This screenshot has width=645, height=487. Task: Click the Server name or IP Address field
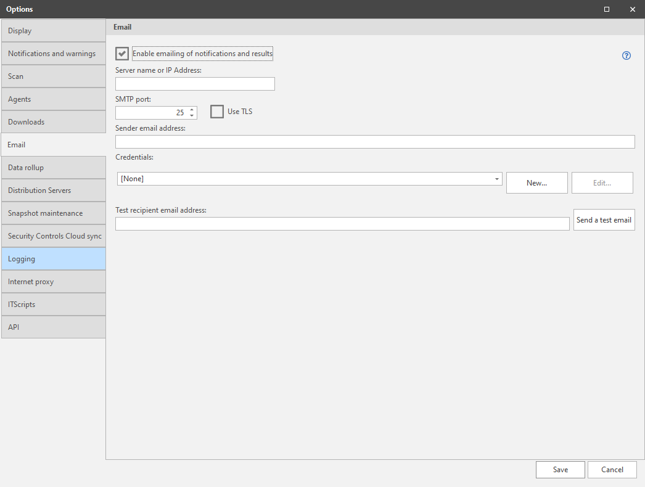[x=195, y=84]
